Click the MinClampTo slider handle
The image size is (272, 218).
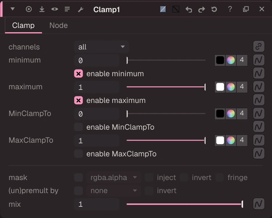pyautogui.click(x=127, y=114)
